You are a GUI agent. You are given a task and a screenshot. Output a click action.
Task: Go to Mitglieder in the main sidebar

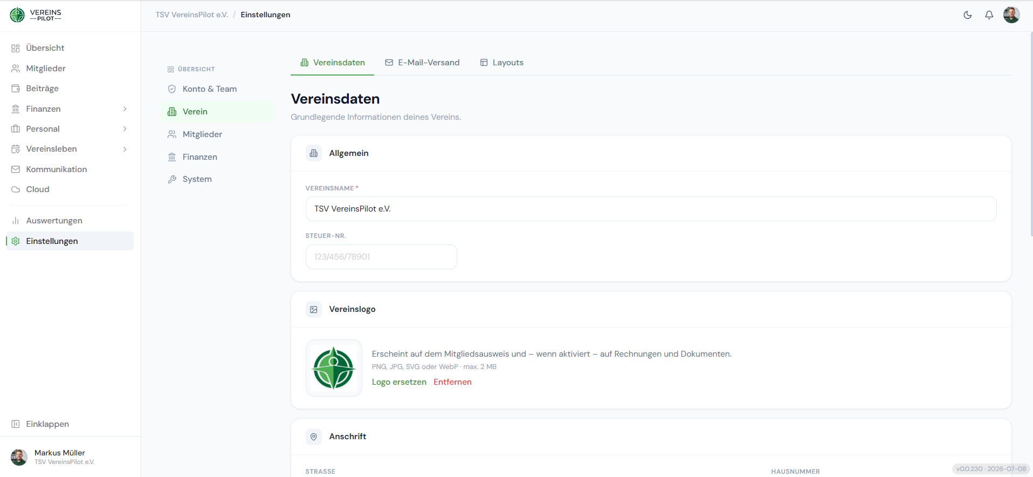(x=70, y=69)
